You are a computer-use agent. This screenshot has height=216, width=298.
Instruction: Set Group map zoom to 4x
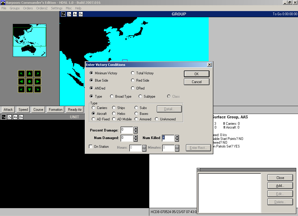75,14
